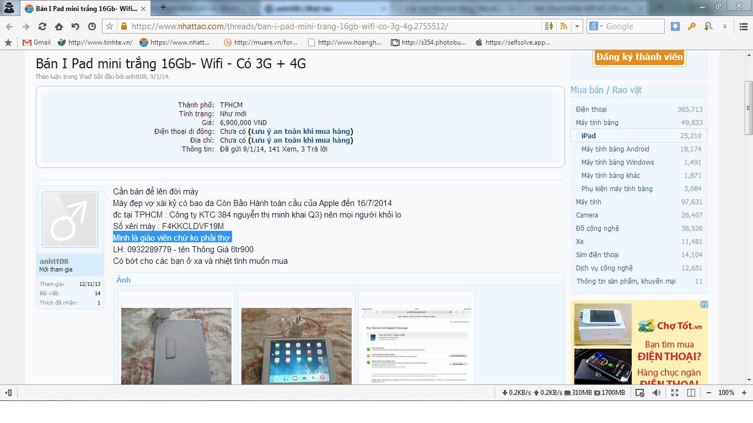Toggle bookmark star in address bar
The image size is (753, 423).
[x=109, y=26]
